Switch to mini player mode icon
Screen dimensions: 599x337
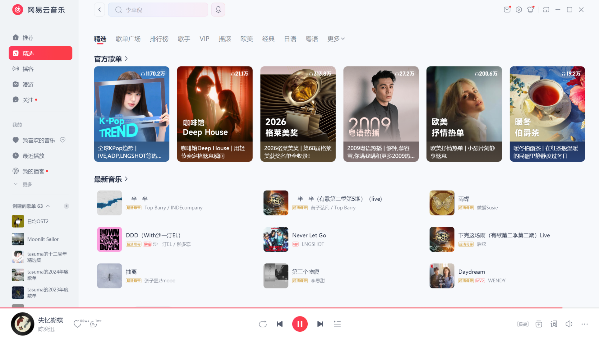(546, 10)
